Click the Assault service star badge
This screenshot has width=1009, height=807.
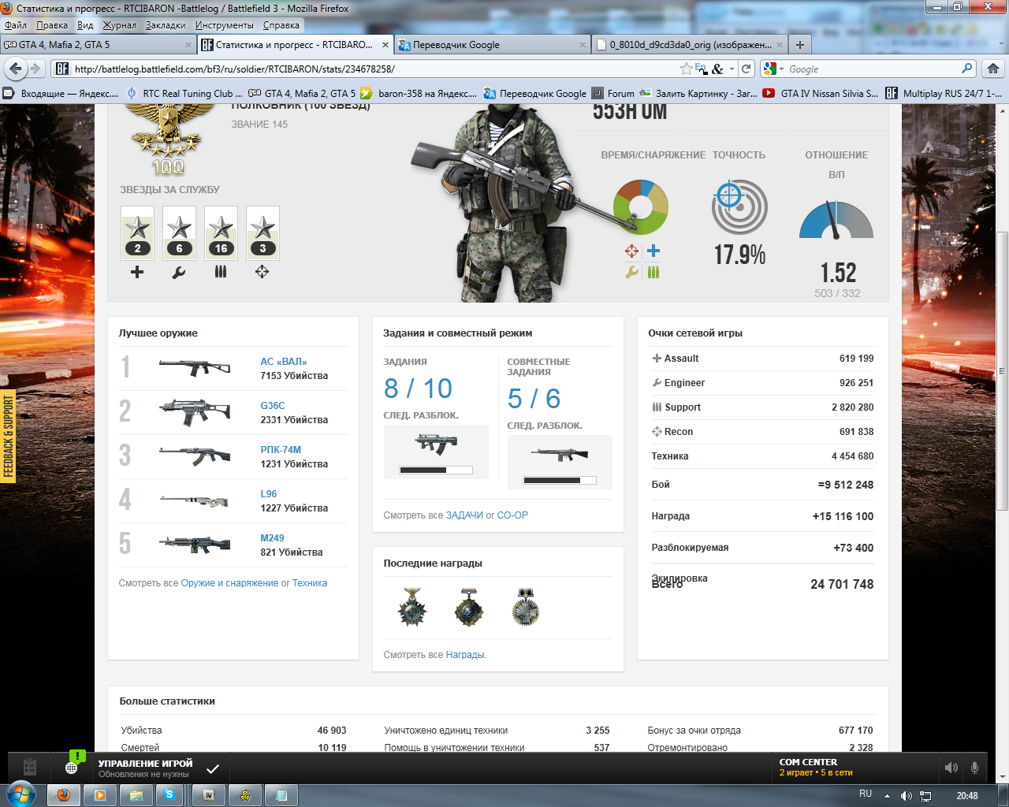pos(137,233)
